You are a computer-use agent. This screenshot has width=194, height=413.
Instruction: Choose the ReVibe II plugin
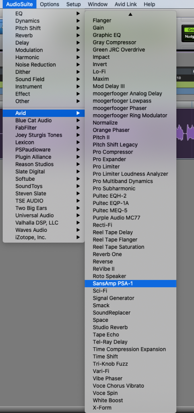(x=130, y=269)
